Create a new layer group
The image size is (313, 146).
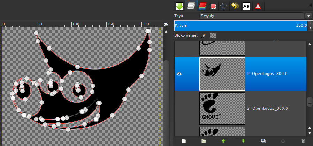(x=204, y=141)
